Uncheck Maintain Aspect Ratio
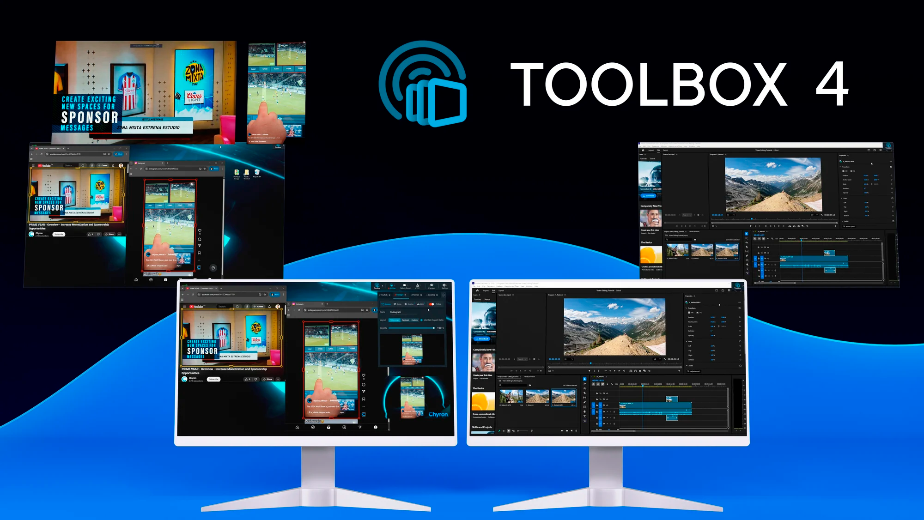924x520 pixels. [x=421, y=320]
